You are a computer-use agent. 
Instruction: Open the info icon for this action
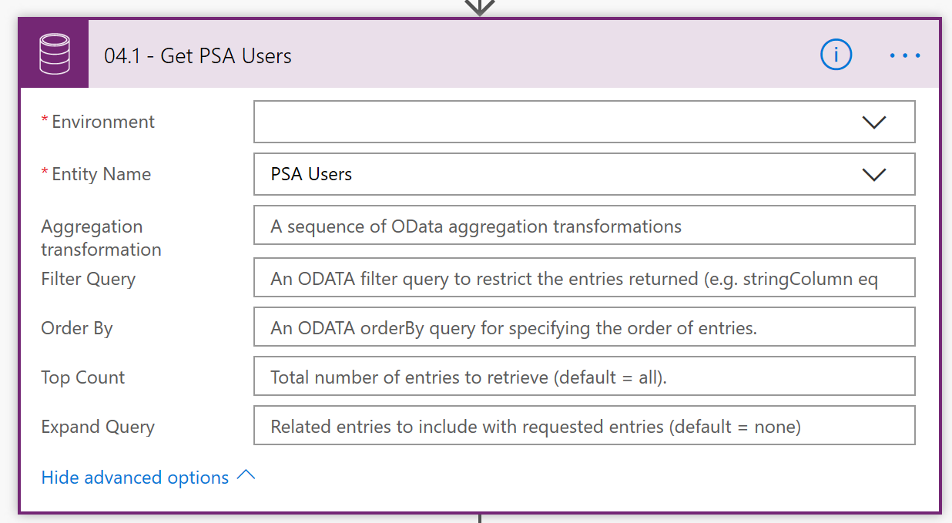(x=836, y=55)
